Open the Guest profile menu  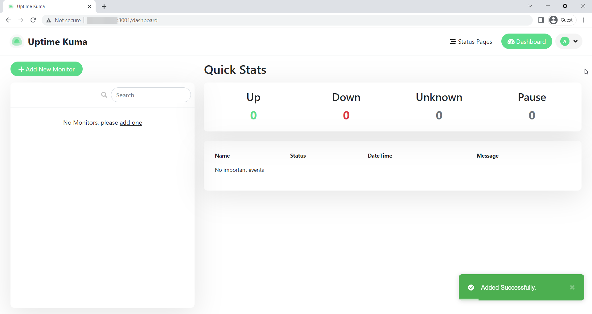[x=562, y=20]
